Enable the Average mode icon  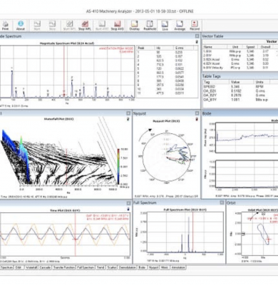point(180,26)
